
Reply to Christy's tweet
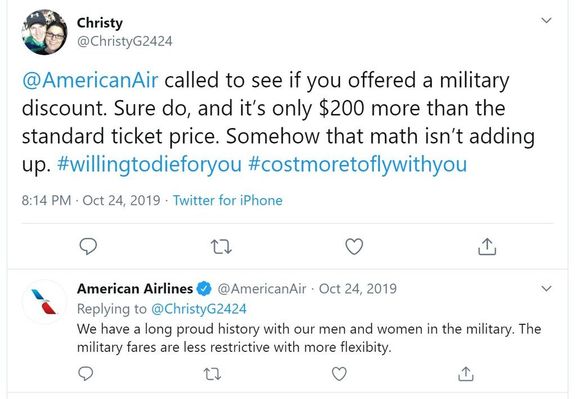click(x=88, y=246)
